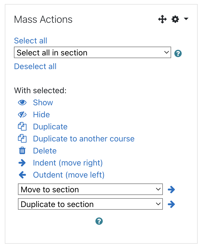Click the help icon at block bottom

point(99,221)
